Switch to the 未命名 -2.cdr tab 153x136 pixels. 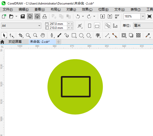pos(42,42)
